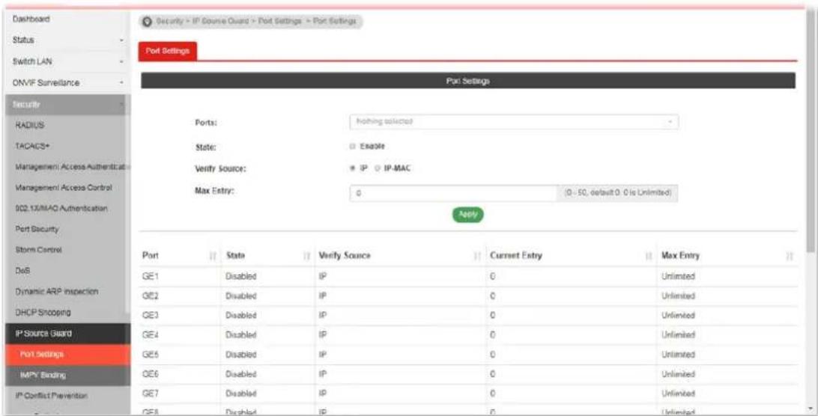Click the Verify Source column header

click(345, 256)
